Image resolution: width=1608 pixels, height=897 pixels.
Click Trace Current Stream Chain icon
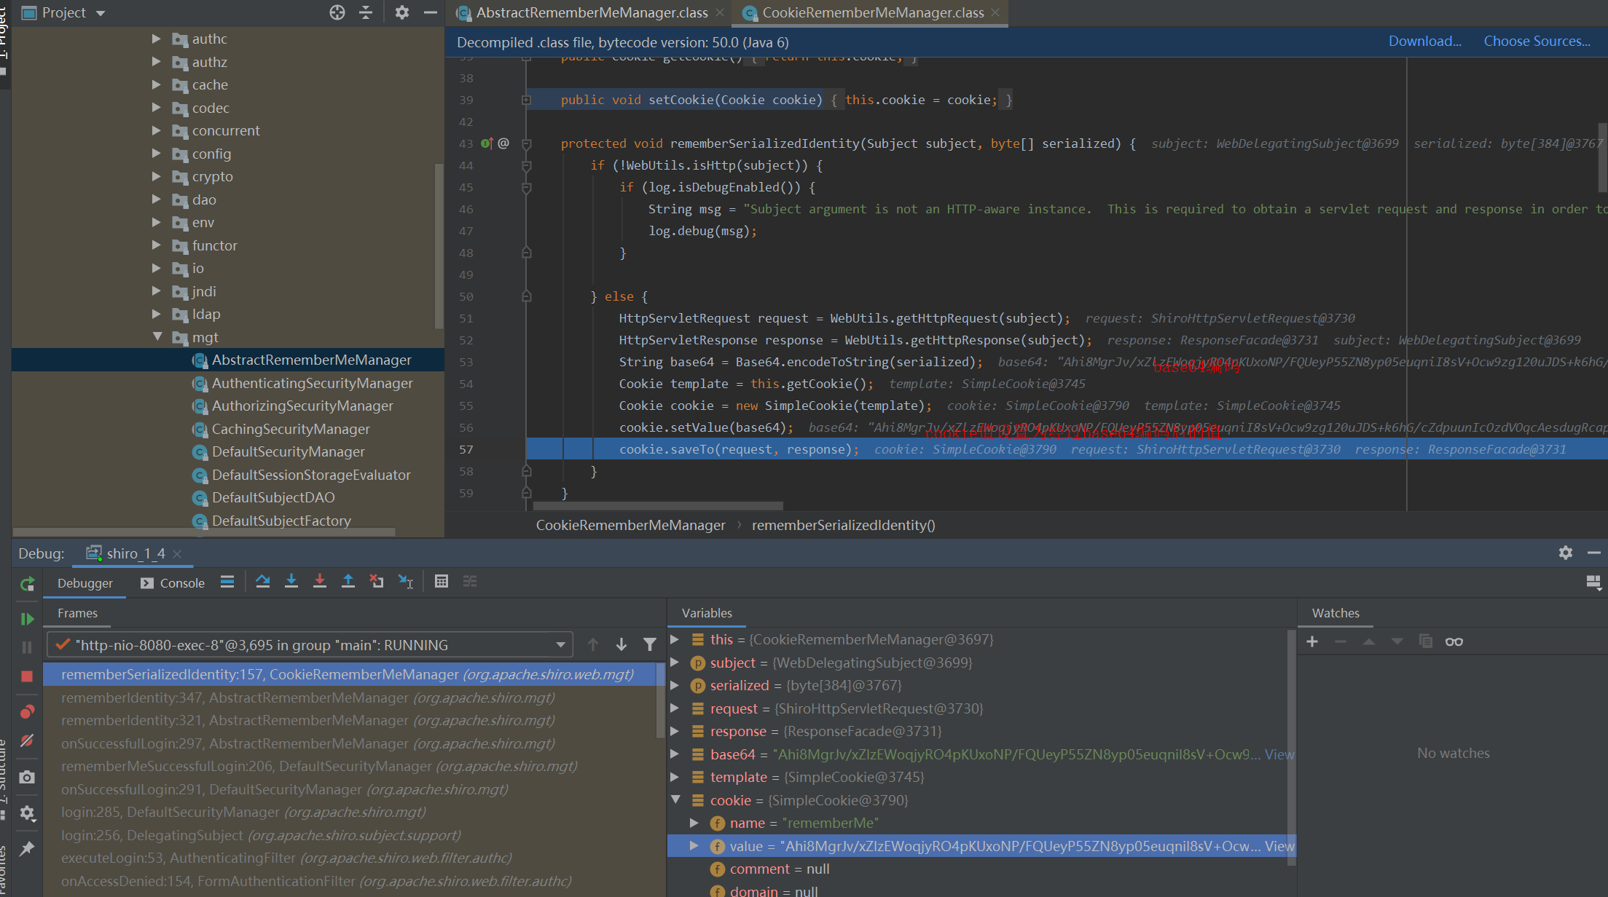(x=470, y=582)
